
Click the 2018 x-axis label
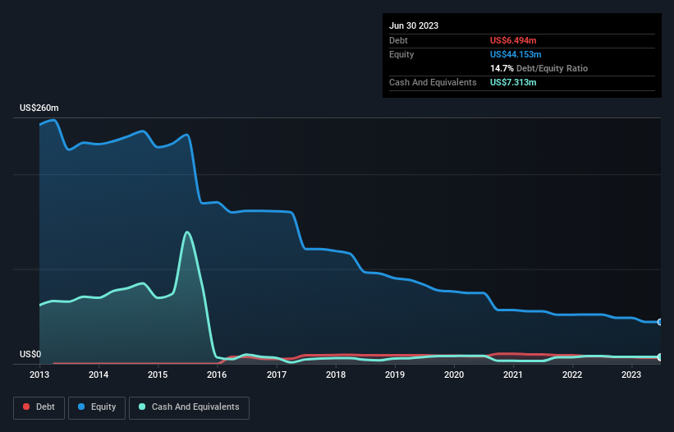click(x=336, y=375)
